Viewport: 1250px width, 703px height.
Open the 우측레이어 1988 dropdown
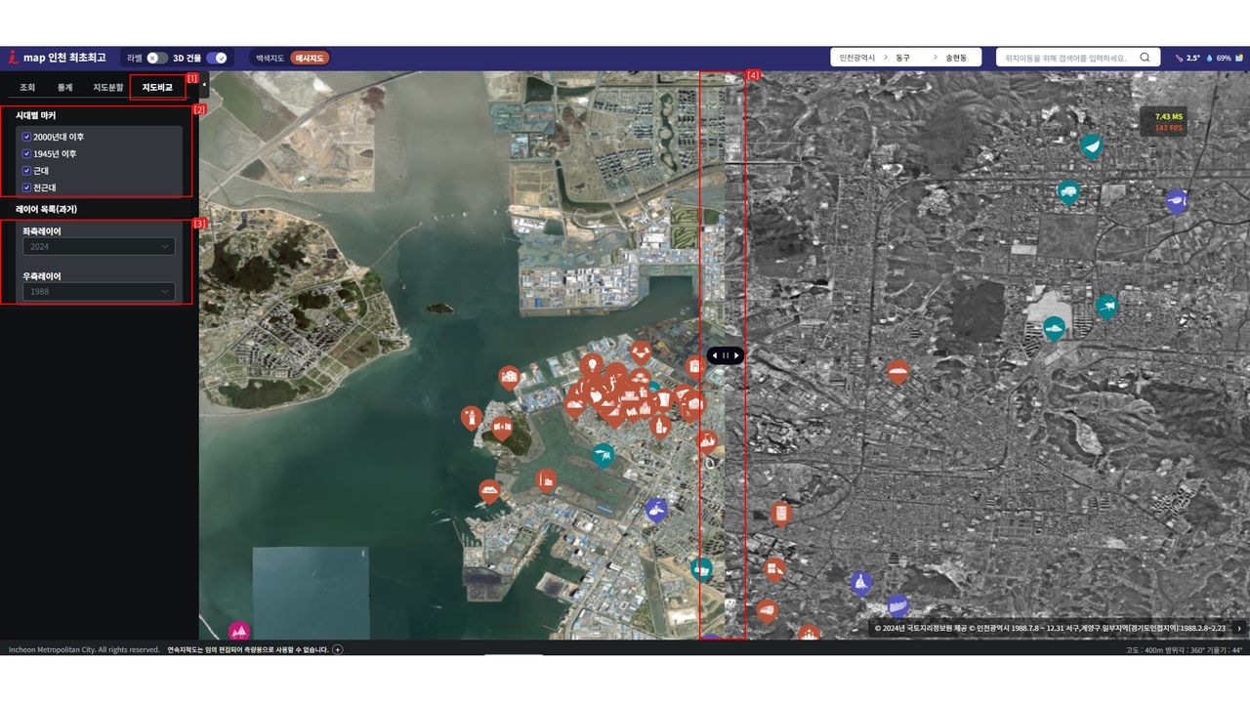(99, 292)
